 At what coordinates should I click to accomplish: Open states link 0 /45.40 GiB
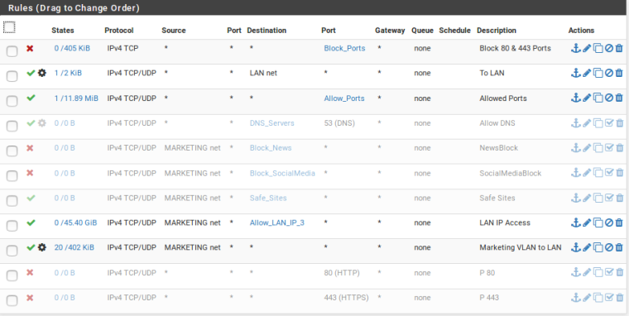(x=76, y=223)
